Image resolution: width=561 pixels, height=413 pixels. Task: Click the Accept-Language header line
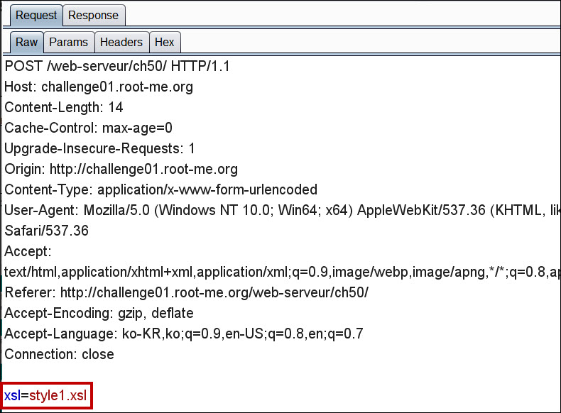point(184,334)
